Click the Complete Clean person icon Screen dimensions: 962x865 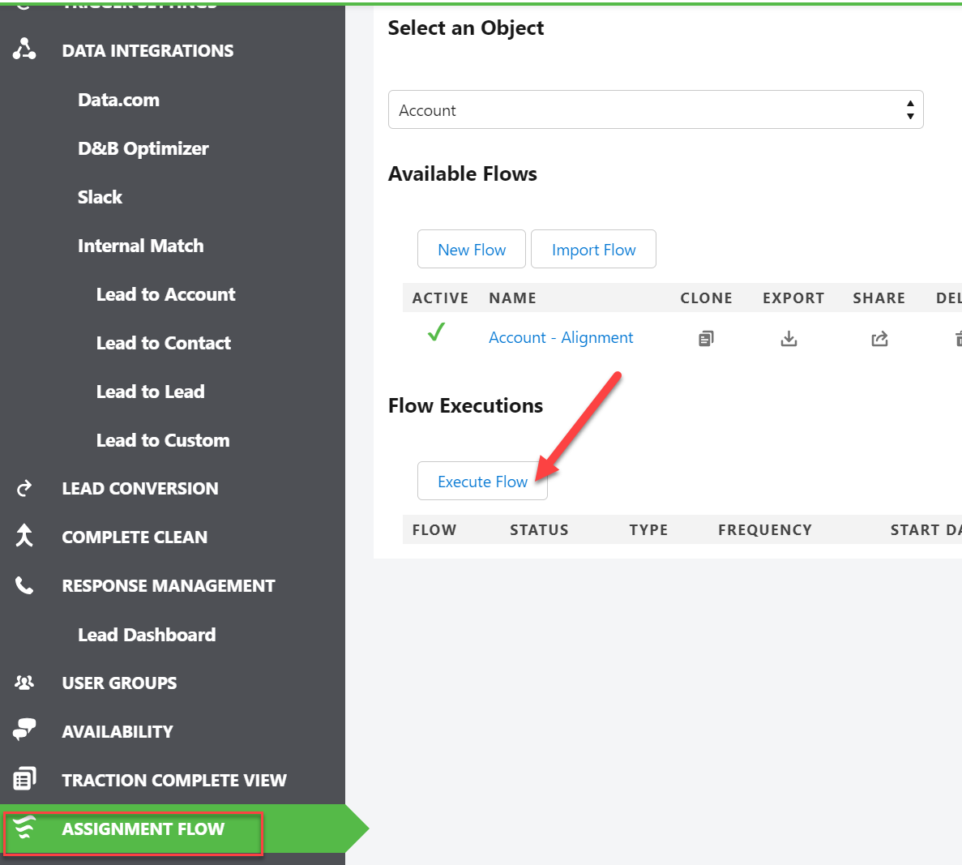[x=24, y=537]
